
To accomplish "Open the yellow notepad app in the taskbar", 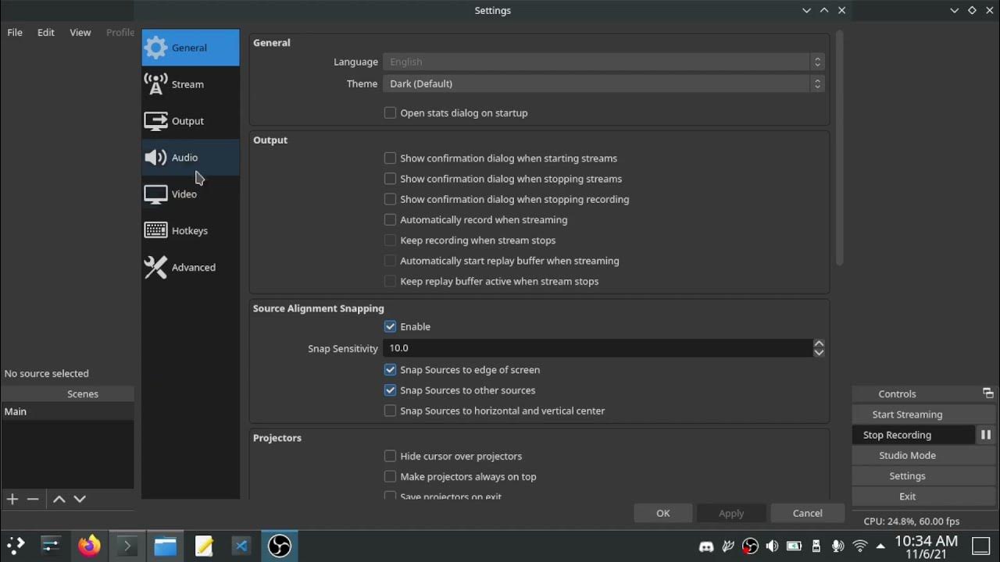I will pyautogui.click(x=204, y=546).
